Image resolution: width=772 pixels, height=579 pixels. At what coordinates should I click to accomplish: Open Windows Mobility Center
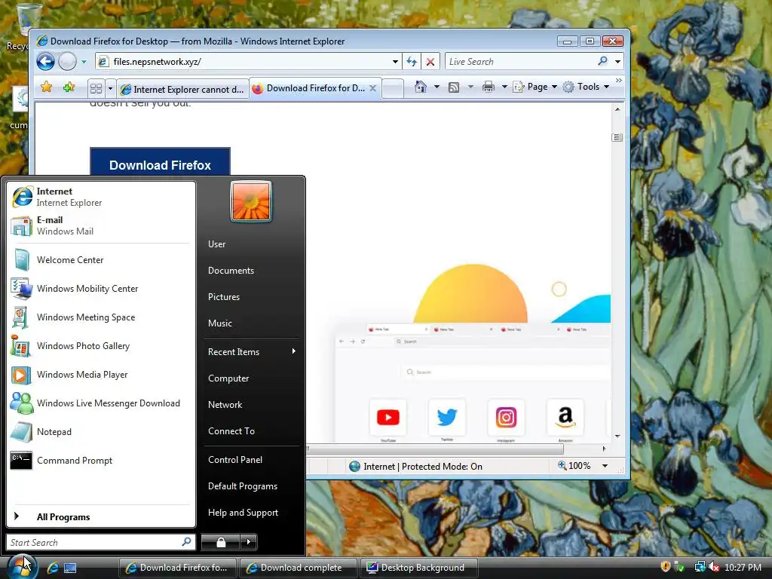(x=100, y=289)
